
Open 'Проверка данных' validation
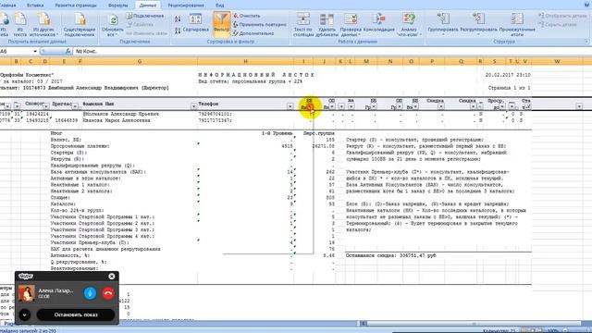click(x=351, y=25)
